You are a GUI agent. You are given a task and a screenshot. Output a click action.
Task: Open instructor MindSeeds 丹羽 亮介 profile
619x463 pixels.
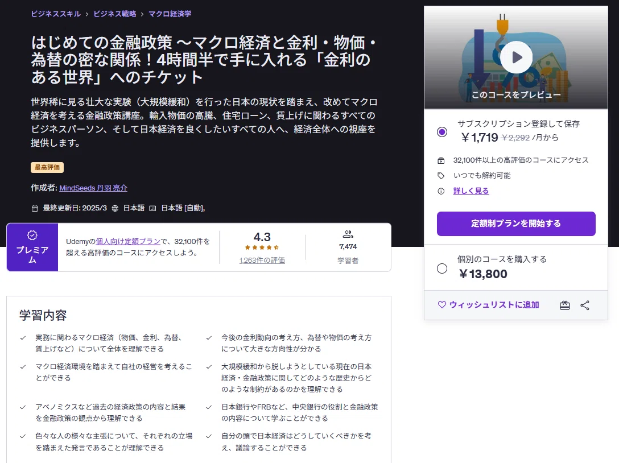[93, 188]
